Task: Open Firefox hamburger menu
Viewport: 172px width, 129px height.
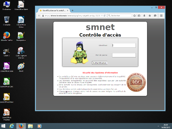Action: coord(161,16)
